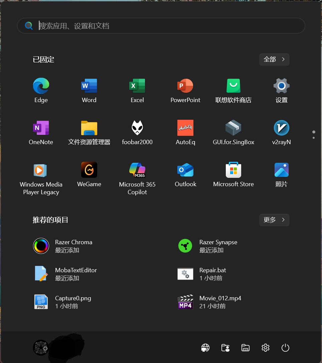Launch Microsoft Store app

233,175
